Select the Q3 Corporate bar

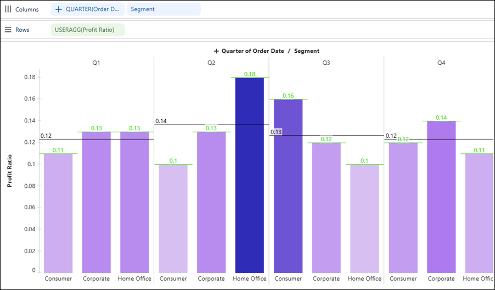point(326,208)
